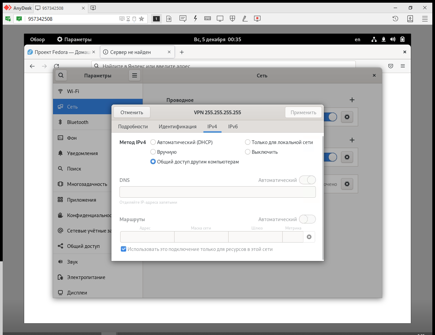Open Wi-Fi settings panel
Image resolution: width=435 pixels, height=335 pixels.
pyautogui.click(x=98, y=91)
